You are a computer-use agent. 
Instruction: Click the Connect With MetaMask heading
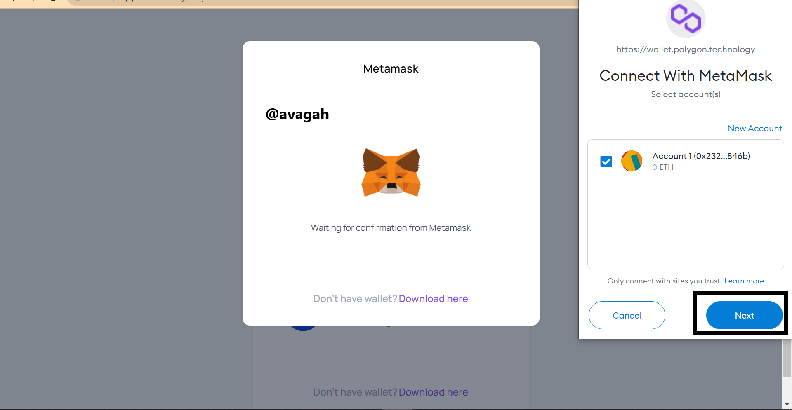pos(686,76)
